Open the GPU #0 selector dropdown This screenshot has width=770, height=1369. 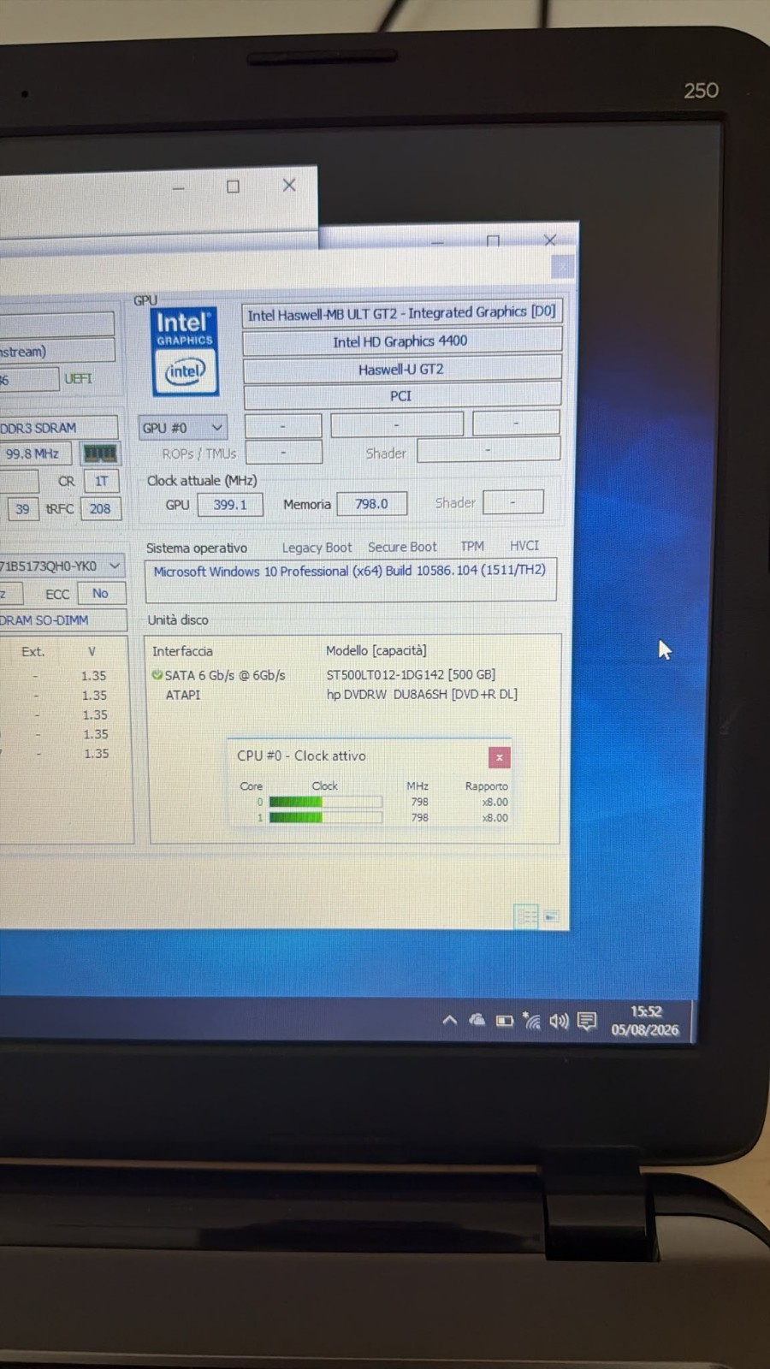182,428
